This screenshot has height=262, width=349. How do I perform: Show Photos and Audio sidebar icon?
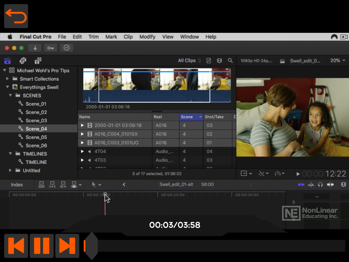pyautogui.click(x=23, y=60)
